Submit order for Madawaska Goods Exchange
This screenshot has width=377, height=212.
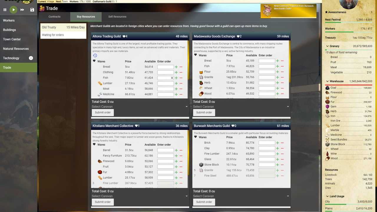[x=204, y=112]
